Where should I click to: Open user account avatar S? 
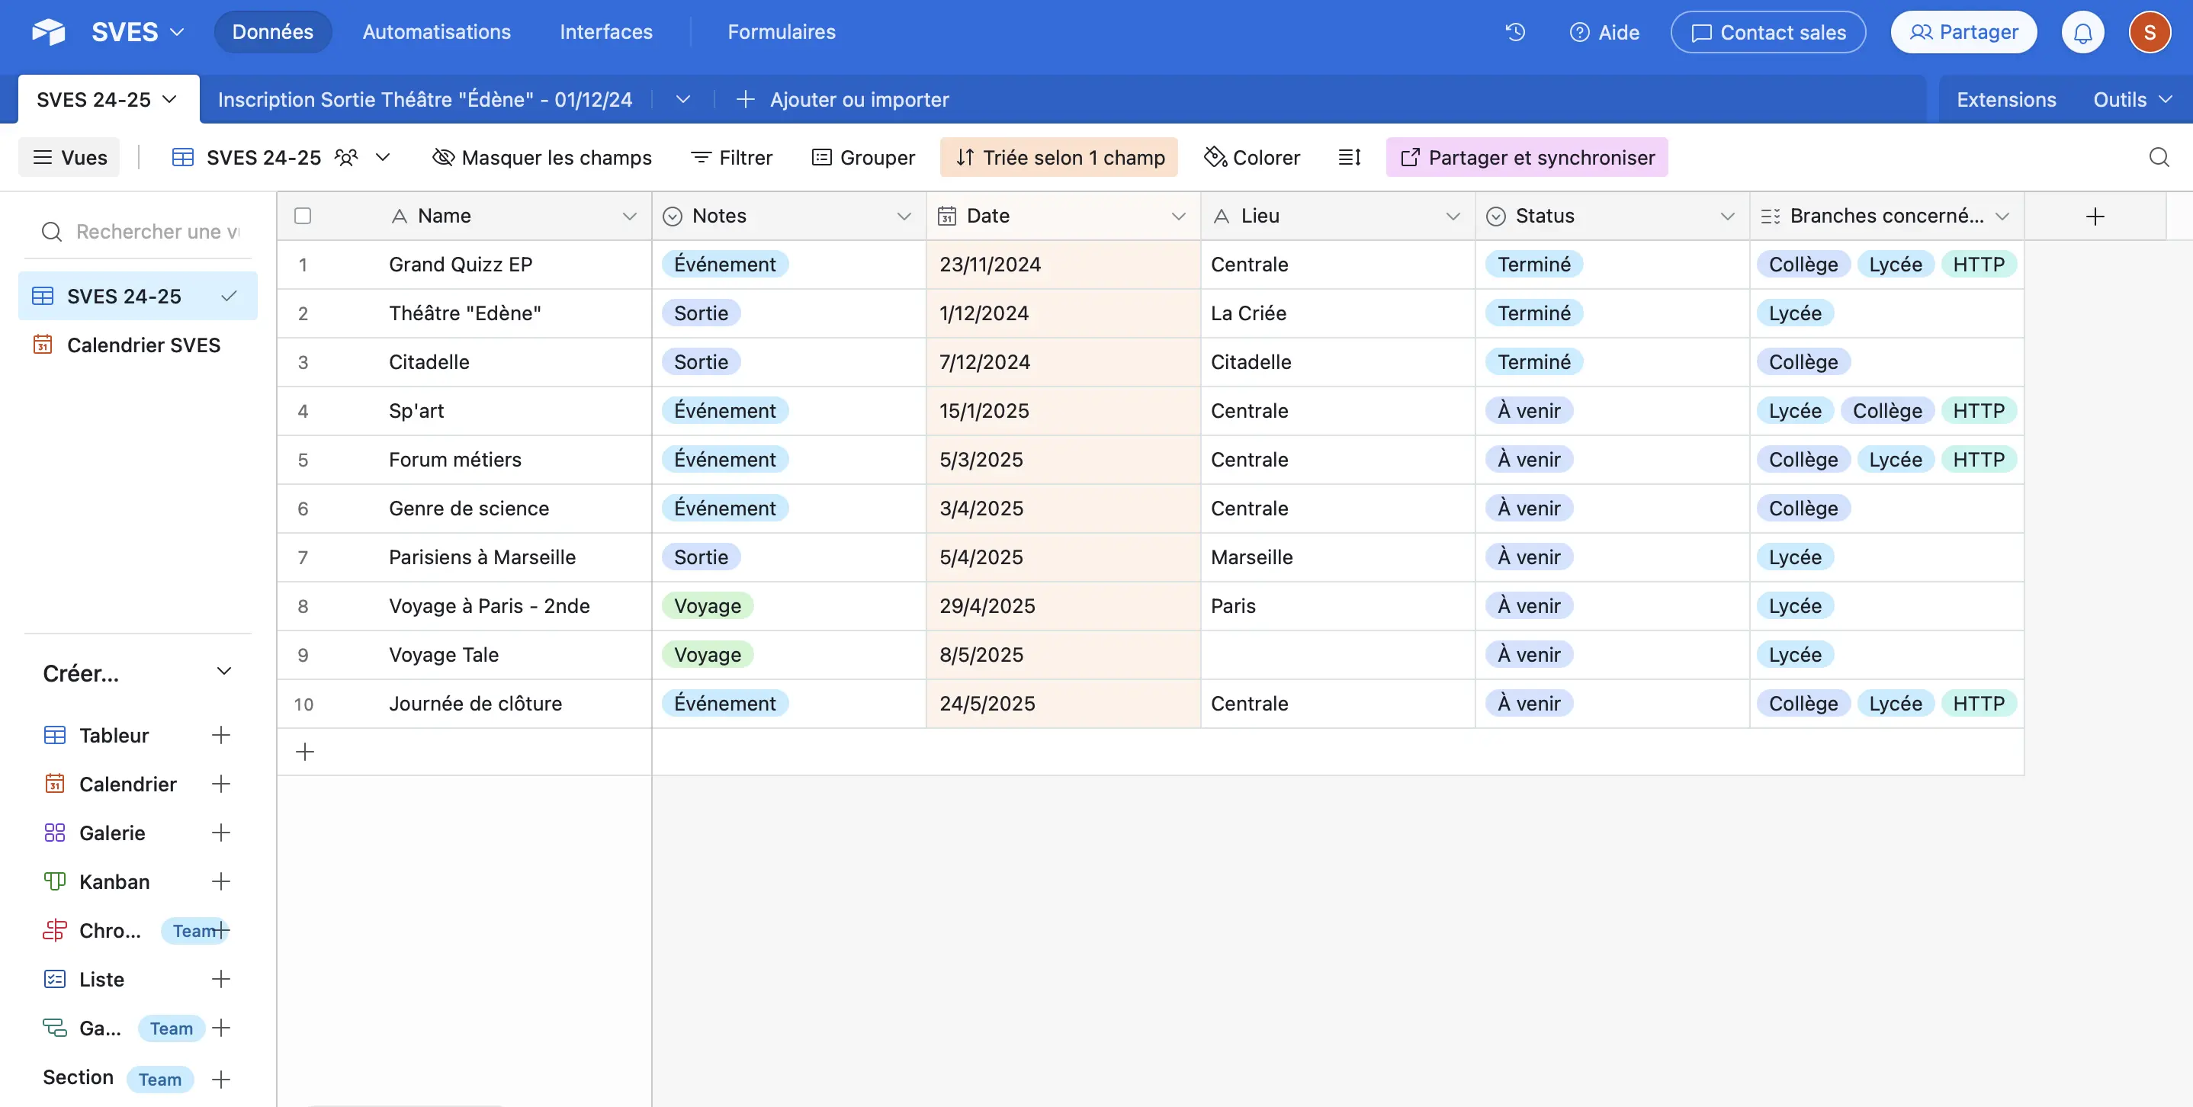tap(2150, 32)
